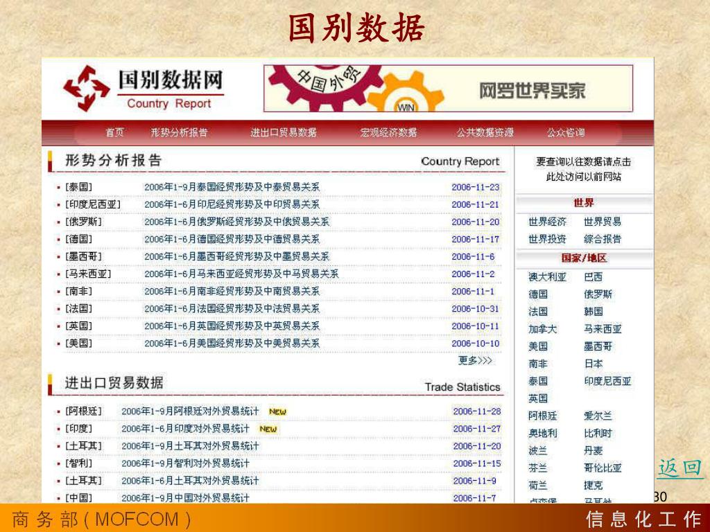Click date 2006-11-23 in reports list
This screenshot has height=532, width=710.
476,187
